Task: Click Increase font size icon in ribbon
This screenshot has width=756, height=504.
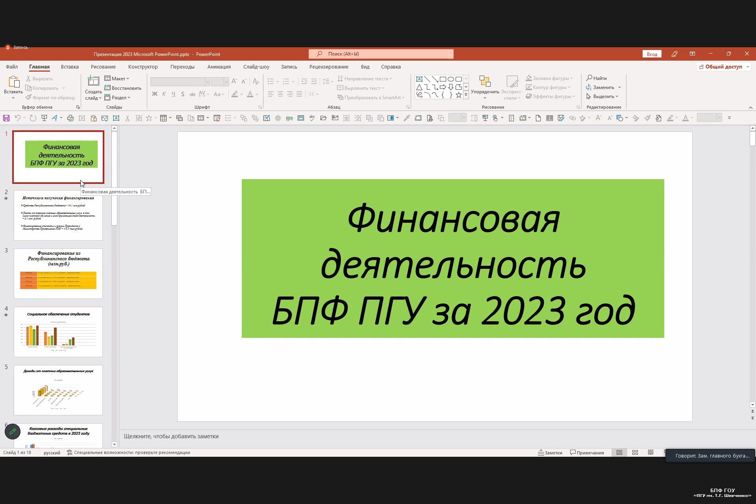Action: [234, 82]
